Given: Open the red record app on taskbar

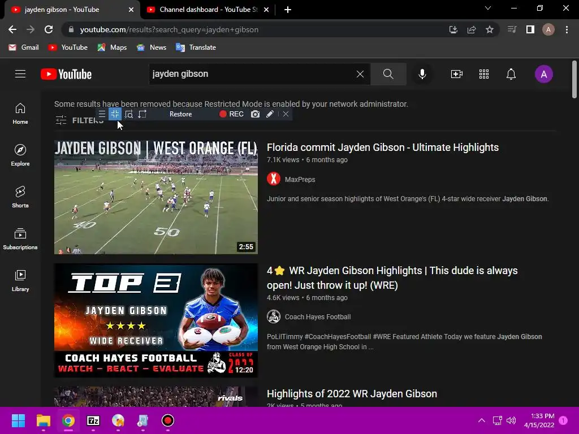Looking at the screenshot, I should click(167, 420).
